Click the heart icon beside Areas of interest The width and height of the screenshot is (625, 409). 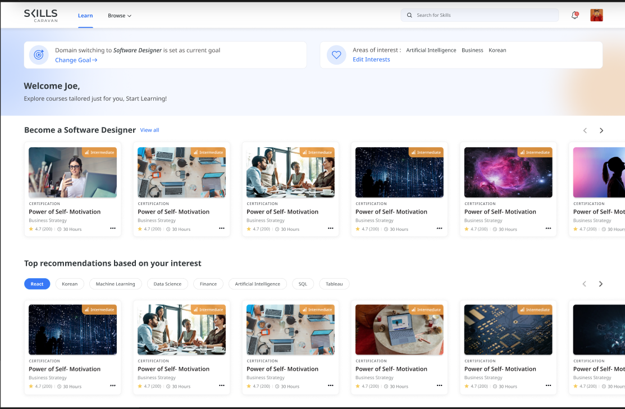click(x=336, y=54)
